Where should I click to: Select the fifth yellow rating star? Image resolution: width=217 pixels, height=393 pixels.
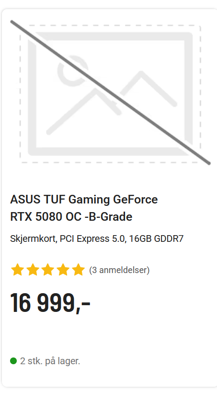(79, 270)
